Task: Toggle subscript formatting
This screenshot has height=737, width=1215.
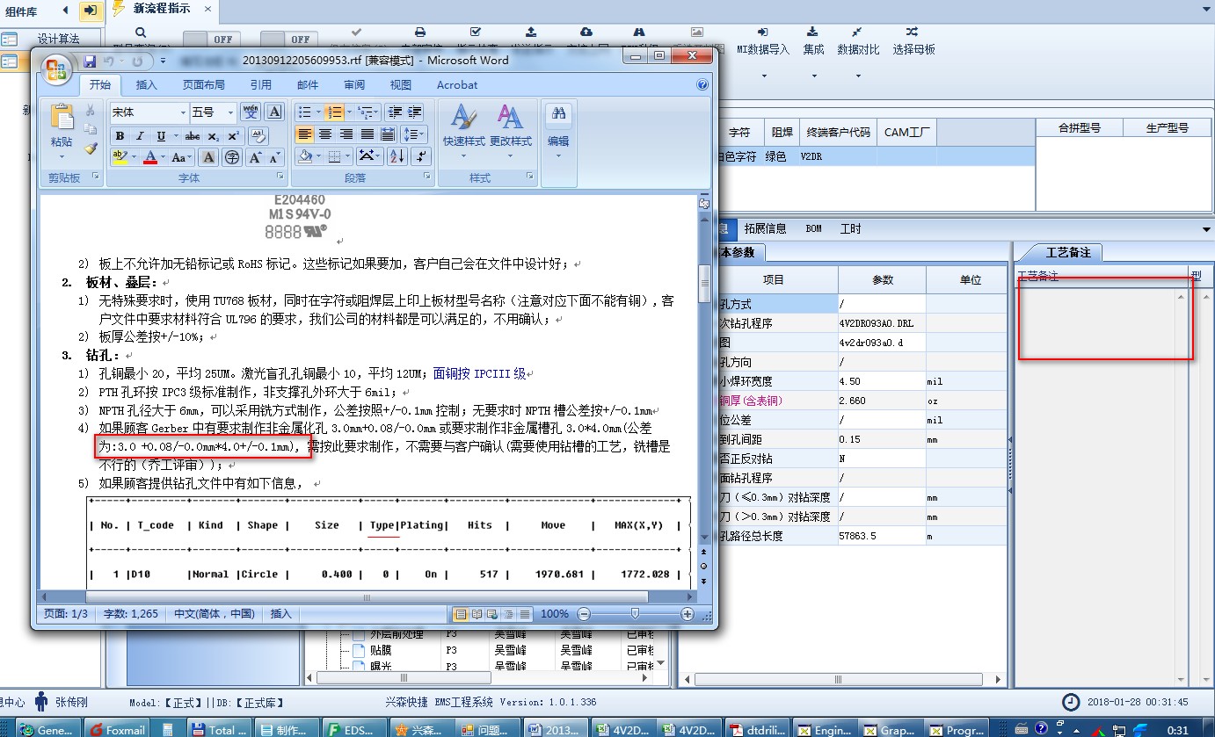Action: pyautogui.click(x=215, y=136)
